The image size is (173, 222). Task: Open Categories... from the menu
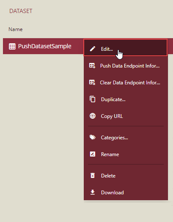click(125, 138)
